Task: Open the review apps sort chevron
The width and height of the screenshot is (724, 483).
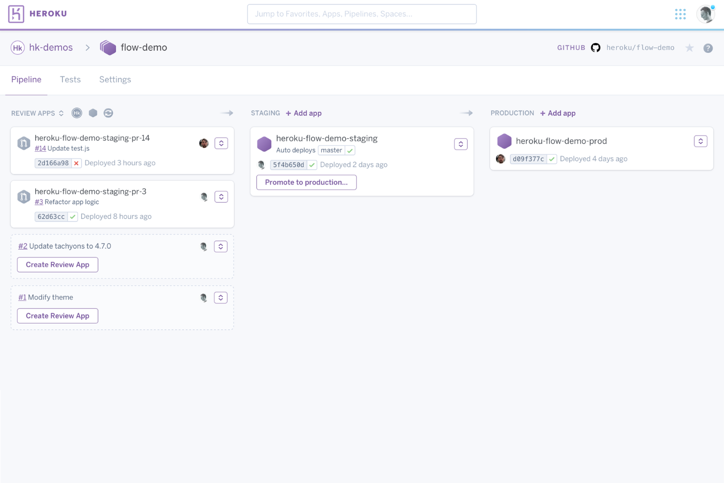Action: tap(61, 113)
